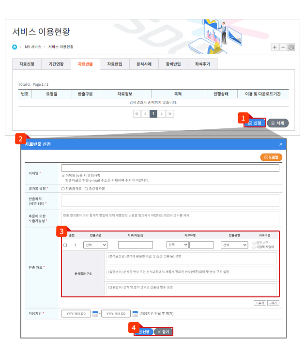Open the 반출구분 dropdown
This screenshot has width=305, height=339.
(95, 245)
